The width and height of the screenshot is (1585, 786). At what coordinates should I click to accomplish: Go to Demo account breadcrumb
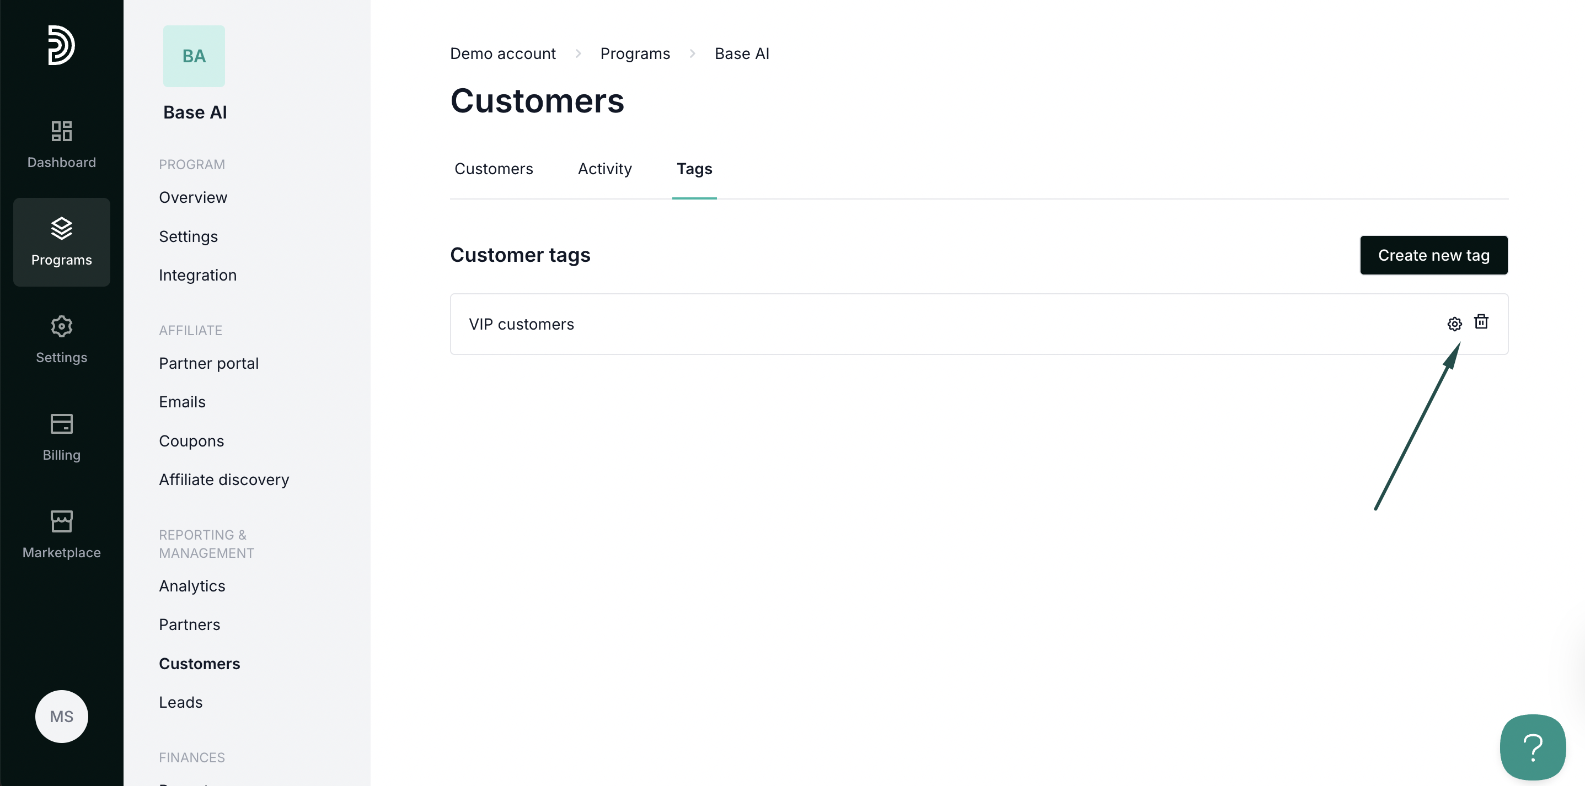coord(503,53)
